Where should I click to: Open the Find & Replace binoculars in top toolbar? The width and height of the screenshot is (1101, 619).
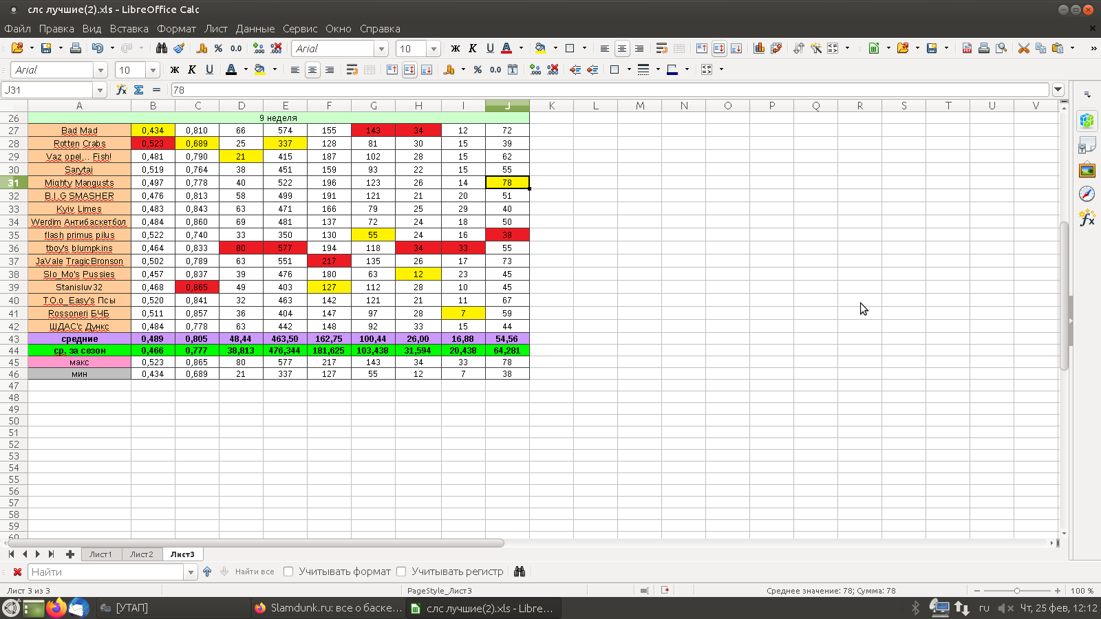click(162, 48)
